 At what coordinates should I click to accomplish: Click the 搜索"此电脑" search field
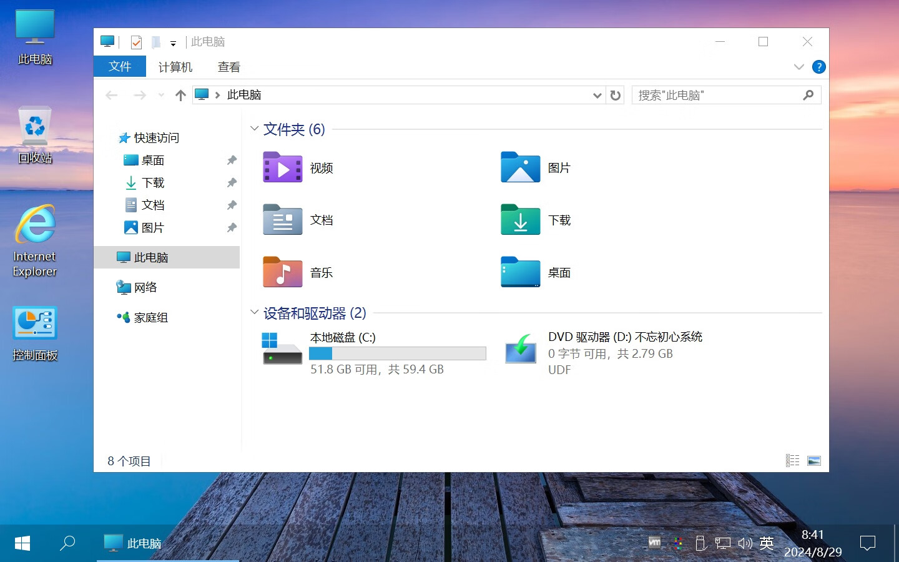coord(718,95)
